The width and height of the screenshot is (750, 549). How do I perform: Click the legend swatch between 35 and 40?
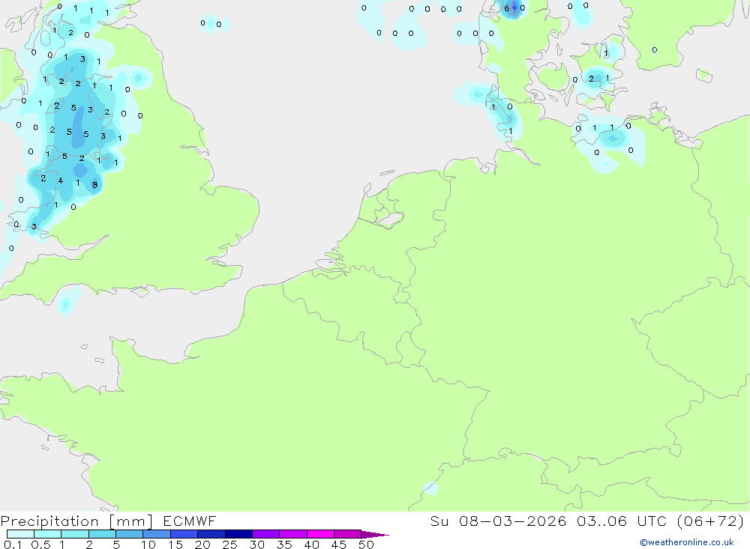click(x=292, y=534)
